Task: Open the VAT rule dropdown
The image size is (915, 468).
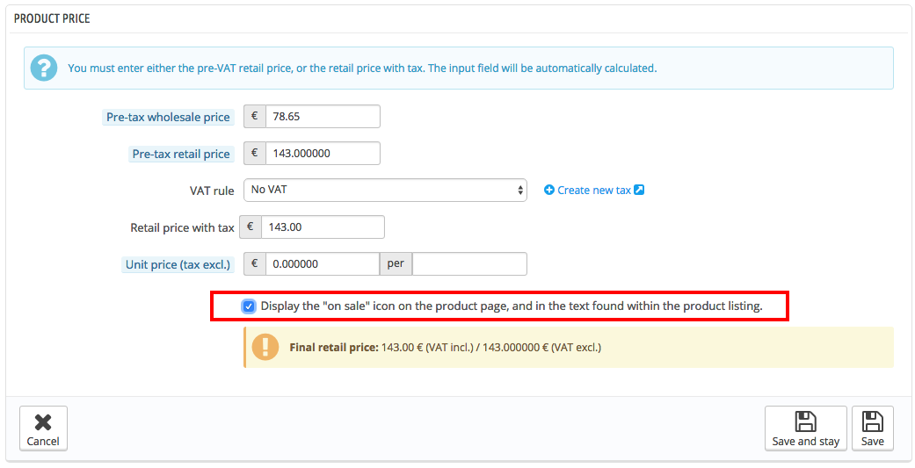Action: coord(385,190)
